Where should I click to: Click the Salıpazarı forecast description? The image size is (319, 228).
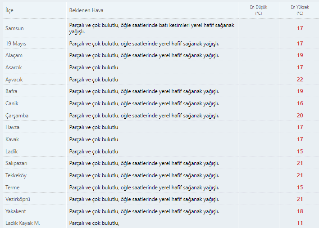click(x=144, y=163)
